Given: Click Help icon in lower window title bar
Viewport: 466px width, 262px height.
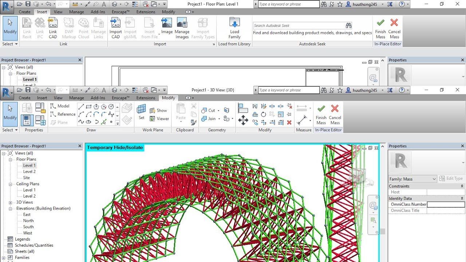Looking at the screenshot, I should tap(402, 90).
